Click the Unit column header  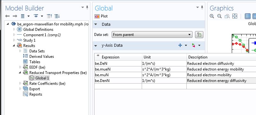click(x=164, y=57)
